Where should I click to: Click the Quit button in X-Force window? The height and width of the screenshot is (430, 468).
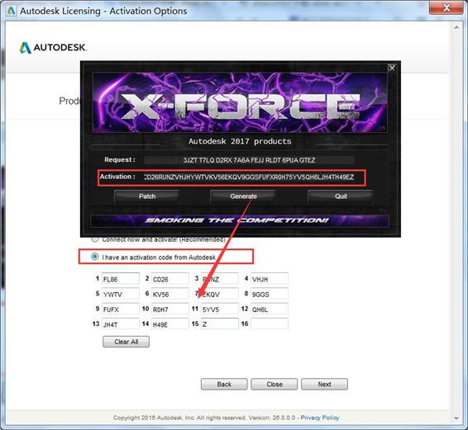(341, 196)
